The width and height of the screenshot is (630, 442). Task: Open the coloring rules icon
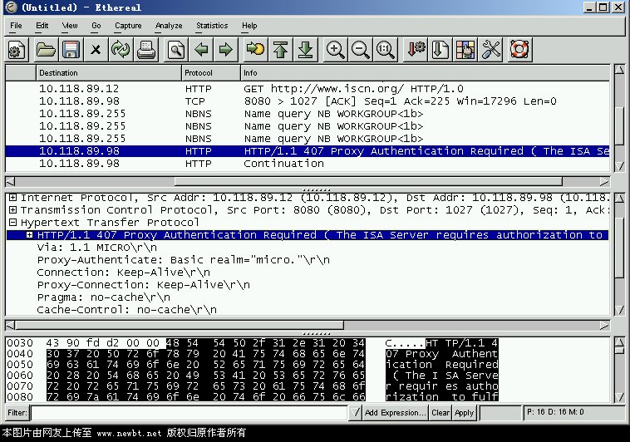[465, 50]
